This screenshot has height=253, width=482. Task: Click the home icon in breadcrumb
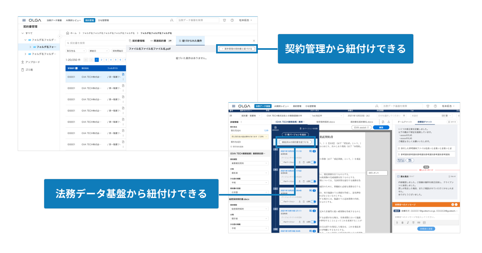click(67, 33)
